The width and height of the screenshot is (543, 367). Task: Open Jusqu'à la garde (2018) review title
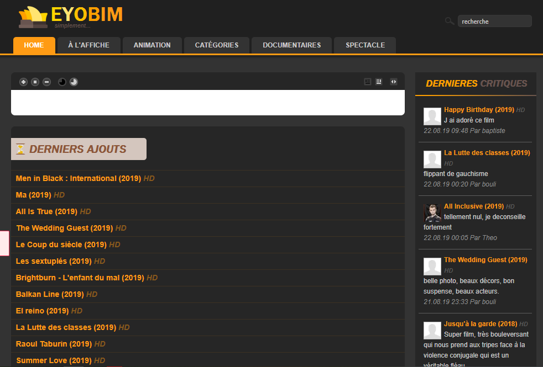click(481, 324)
